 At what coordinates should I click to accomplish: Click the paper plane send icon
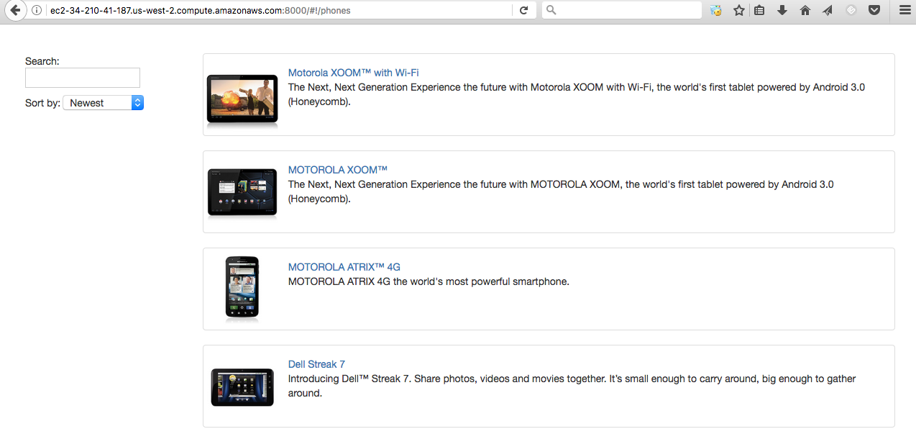point(828,10)
